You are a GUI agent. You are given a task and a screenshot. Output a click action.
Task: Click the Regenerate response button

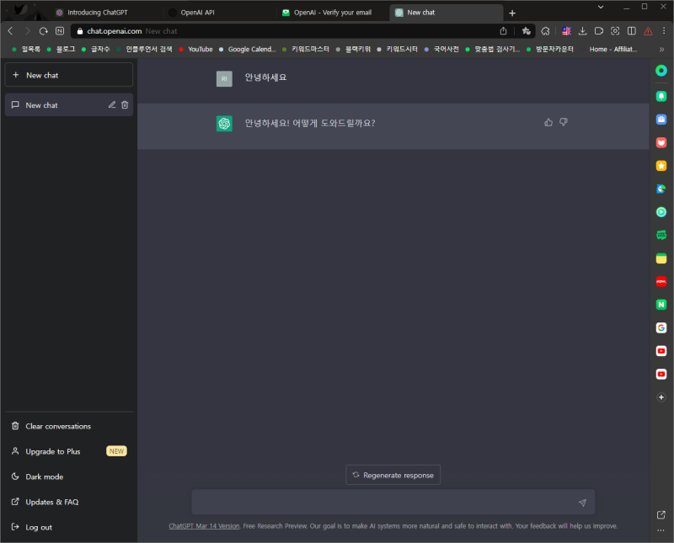tap(393, 474)
